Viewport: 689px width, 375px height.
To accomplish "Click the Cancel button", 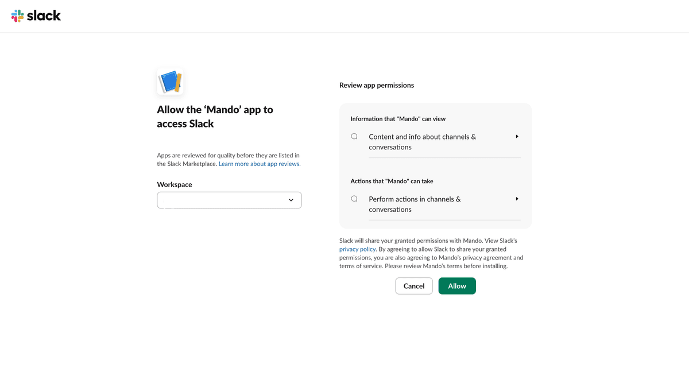I will tap(414, 286).
